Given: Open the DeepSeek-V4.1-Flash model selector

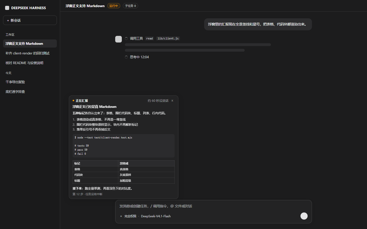Looking at the screenshot, I should coord(156,216).
